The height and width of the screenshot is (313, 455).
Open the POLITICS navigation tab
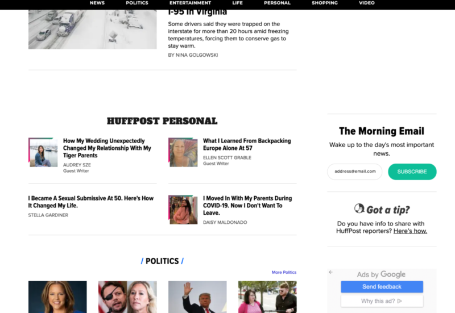(137, 3)
